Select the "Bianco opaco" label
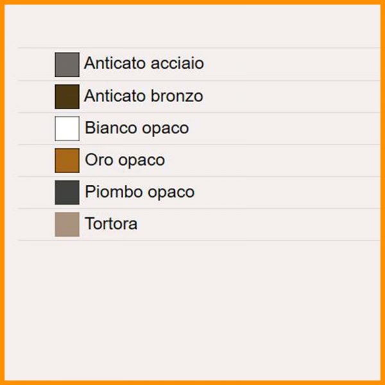Image resolution: width=385 pixels, height=385 pixels. point(137,128)
